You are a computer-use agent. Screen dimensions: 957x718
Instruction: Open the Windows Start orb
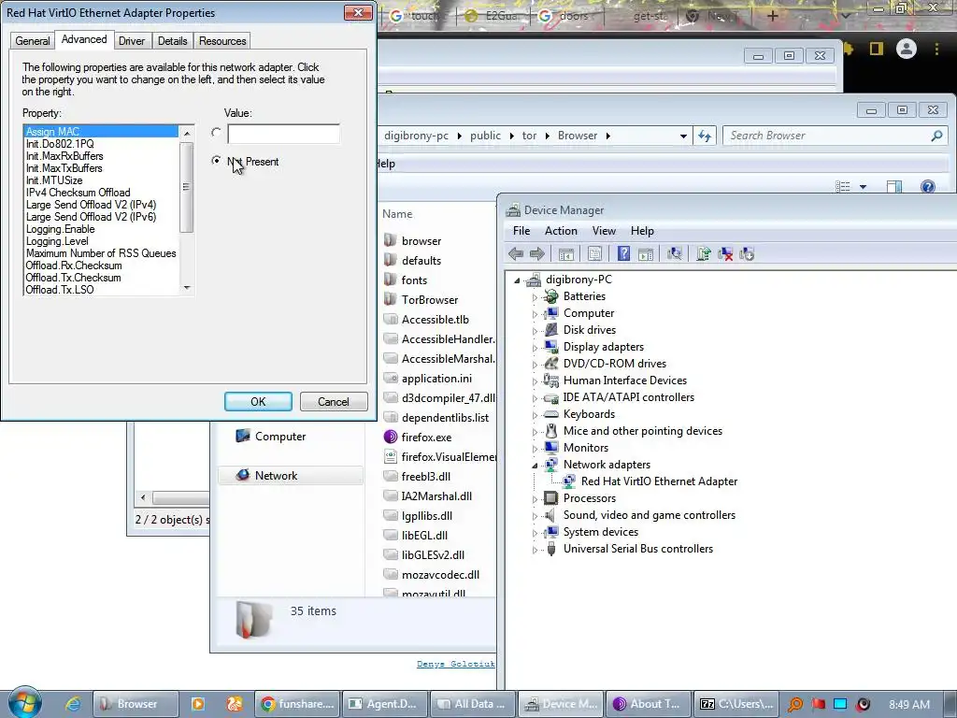click(24, 703)
